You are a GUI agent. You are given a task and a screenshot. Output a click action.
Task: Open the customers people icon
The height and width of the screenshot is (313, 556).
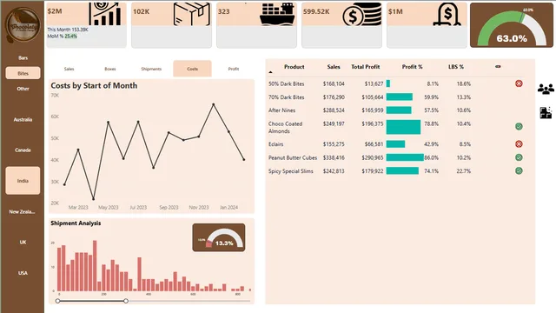tap(546, 89)
